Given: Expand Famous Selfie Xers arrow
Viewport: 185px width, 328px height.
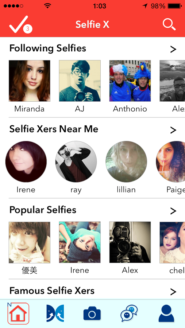Looking at the screenshot, I should tap(173, 292).
